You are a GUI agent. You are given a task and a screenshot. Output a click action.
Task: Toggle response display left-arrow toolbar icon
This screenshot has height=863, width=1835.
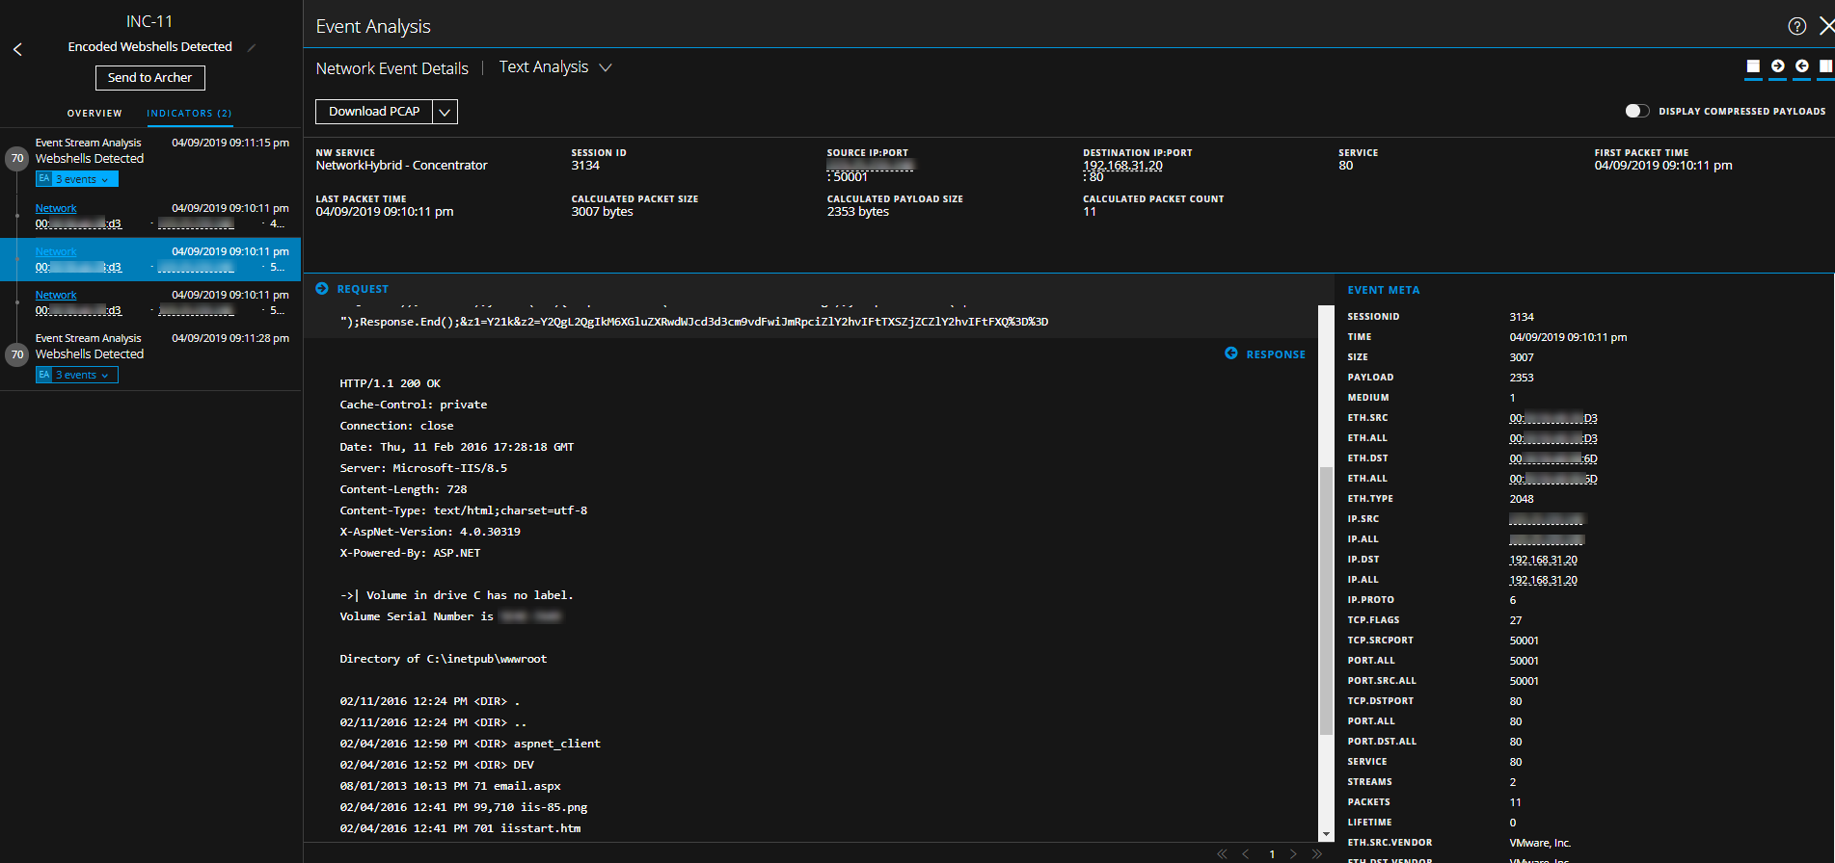click(x=1801, y=66)
